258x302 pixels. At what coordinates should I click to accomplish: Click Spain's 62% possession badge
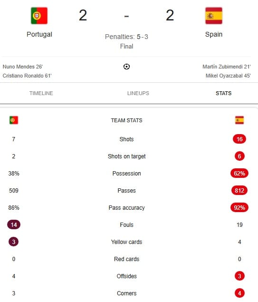(x=239, y=173)
